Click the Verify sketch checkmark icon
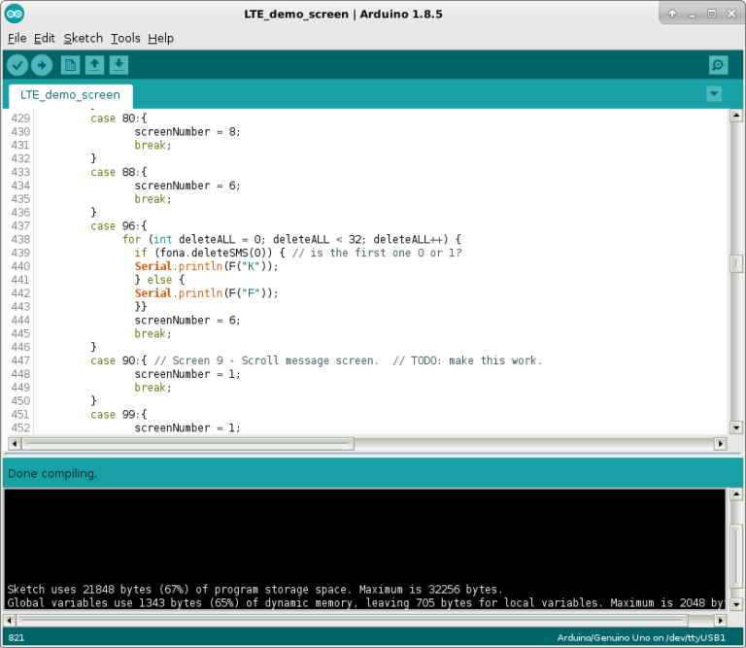Image resolution: width=746 pixels, height=648 pixels. pos(18,65)
